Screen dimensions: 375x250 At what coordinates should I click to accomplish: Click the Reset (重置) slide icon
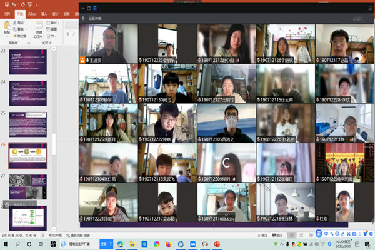pyautogui.click(x=49, y=29)
